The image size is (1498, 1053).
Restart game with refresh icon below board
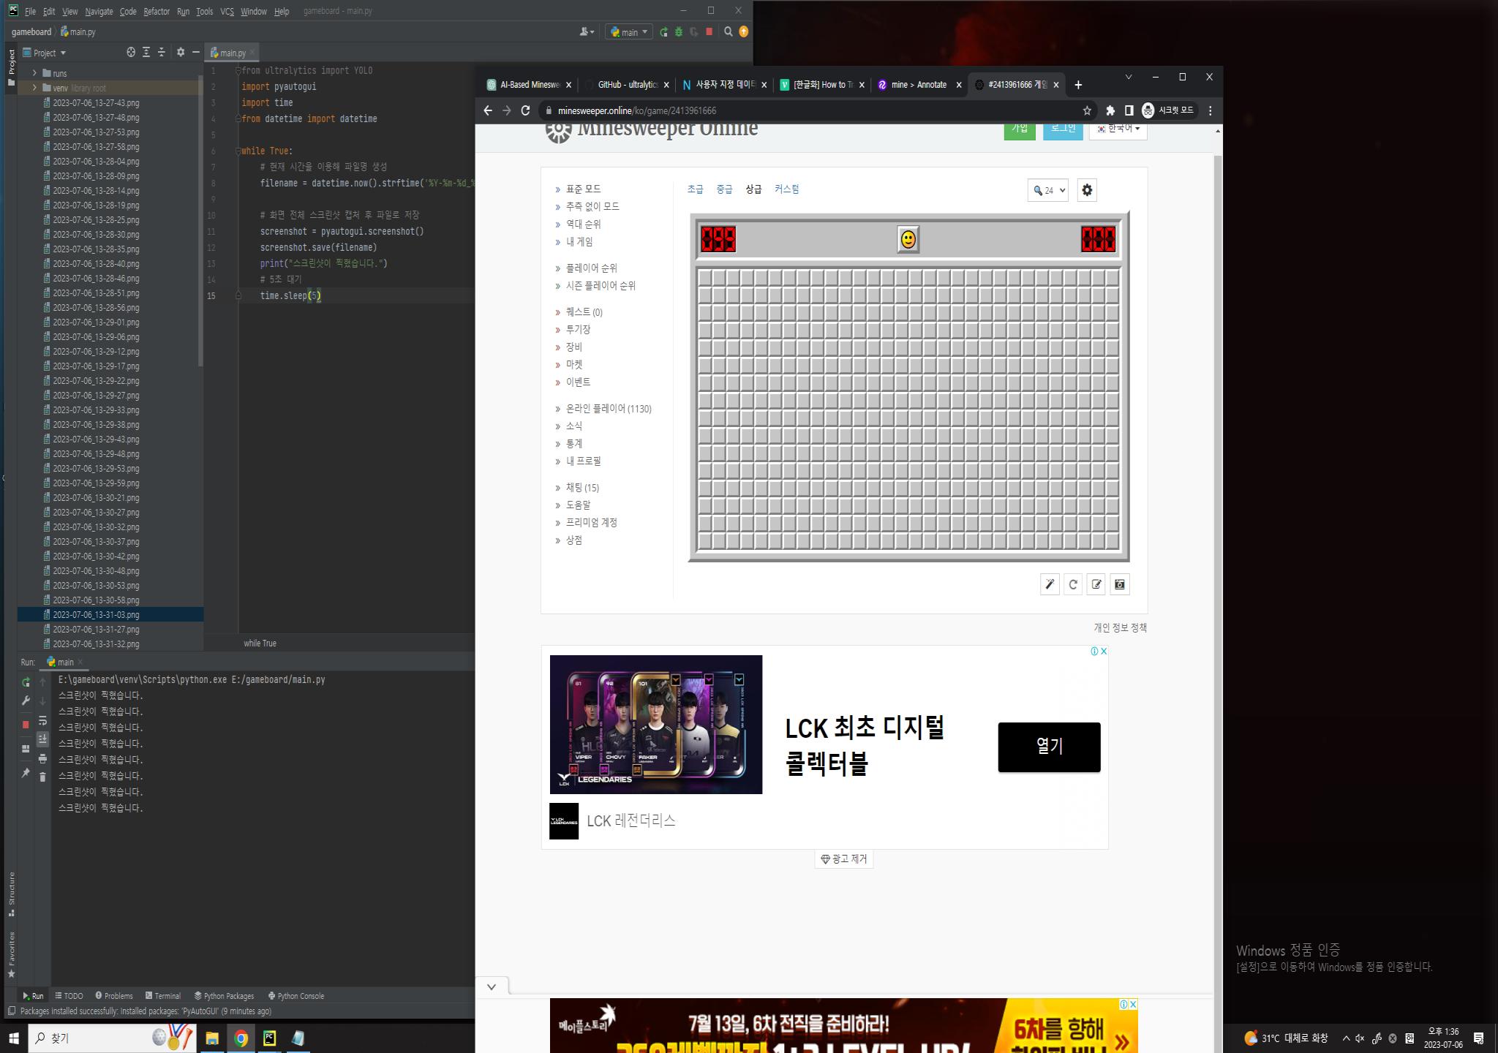[1073, 584]
